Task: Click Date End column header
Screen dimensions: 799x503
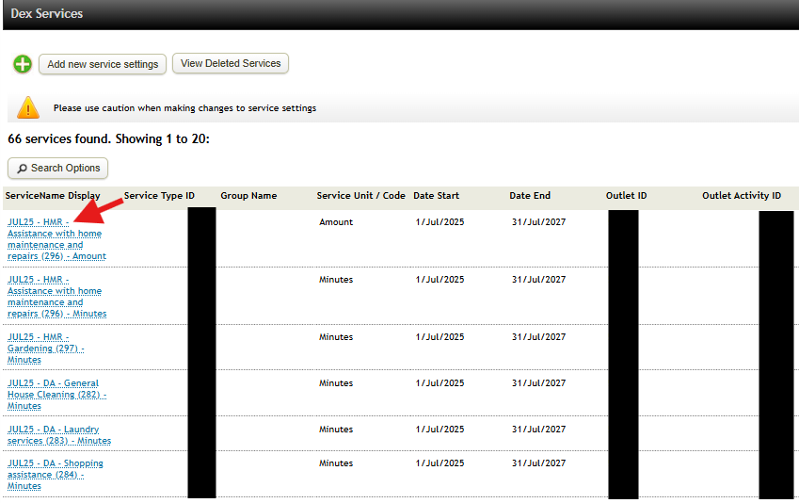Action: tap(530, 195)
